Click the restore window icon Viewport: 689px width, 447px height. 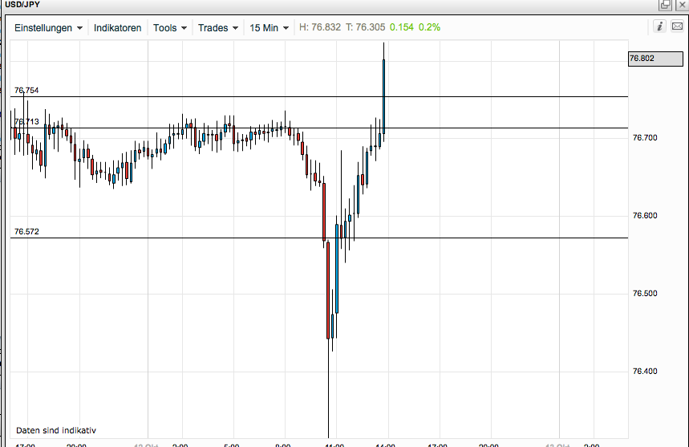pyautogui.click(x=665, y=4)
